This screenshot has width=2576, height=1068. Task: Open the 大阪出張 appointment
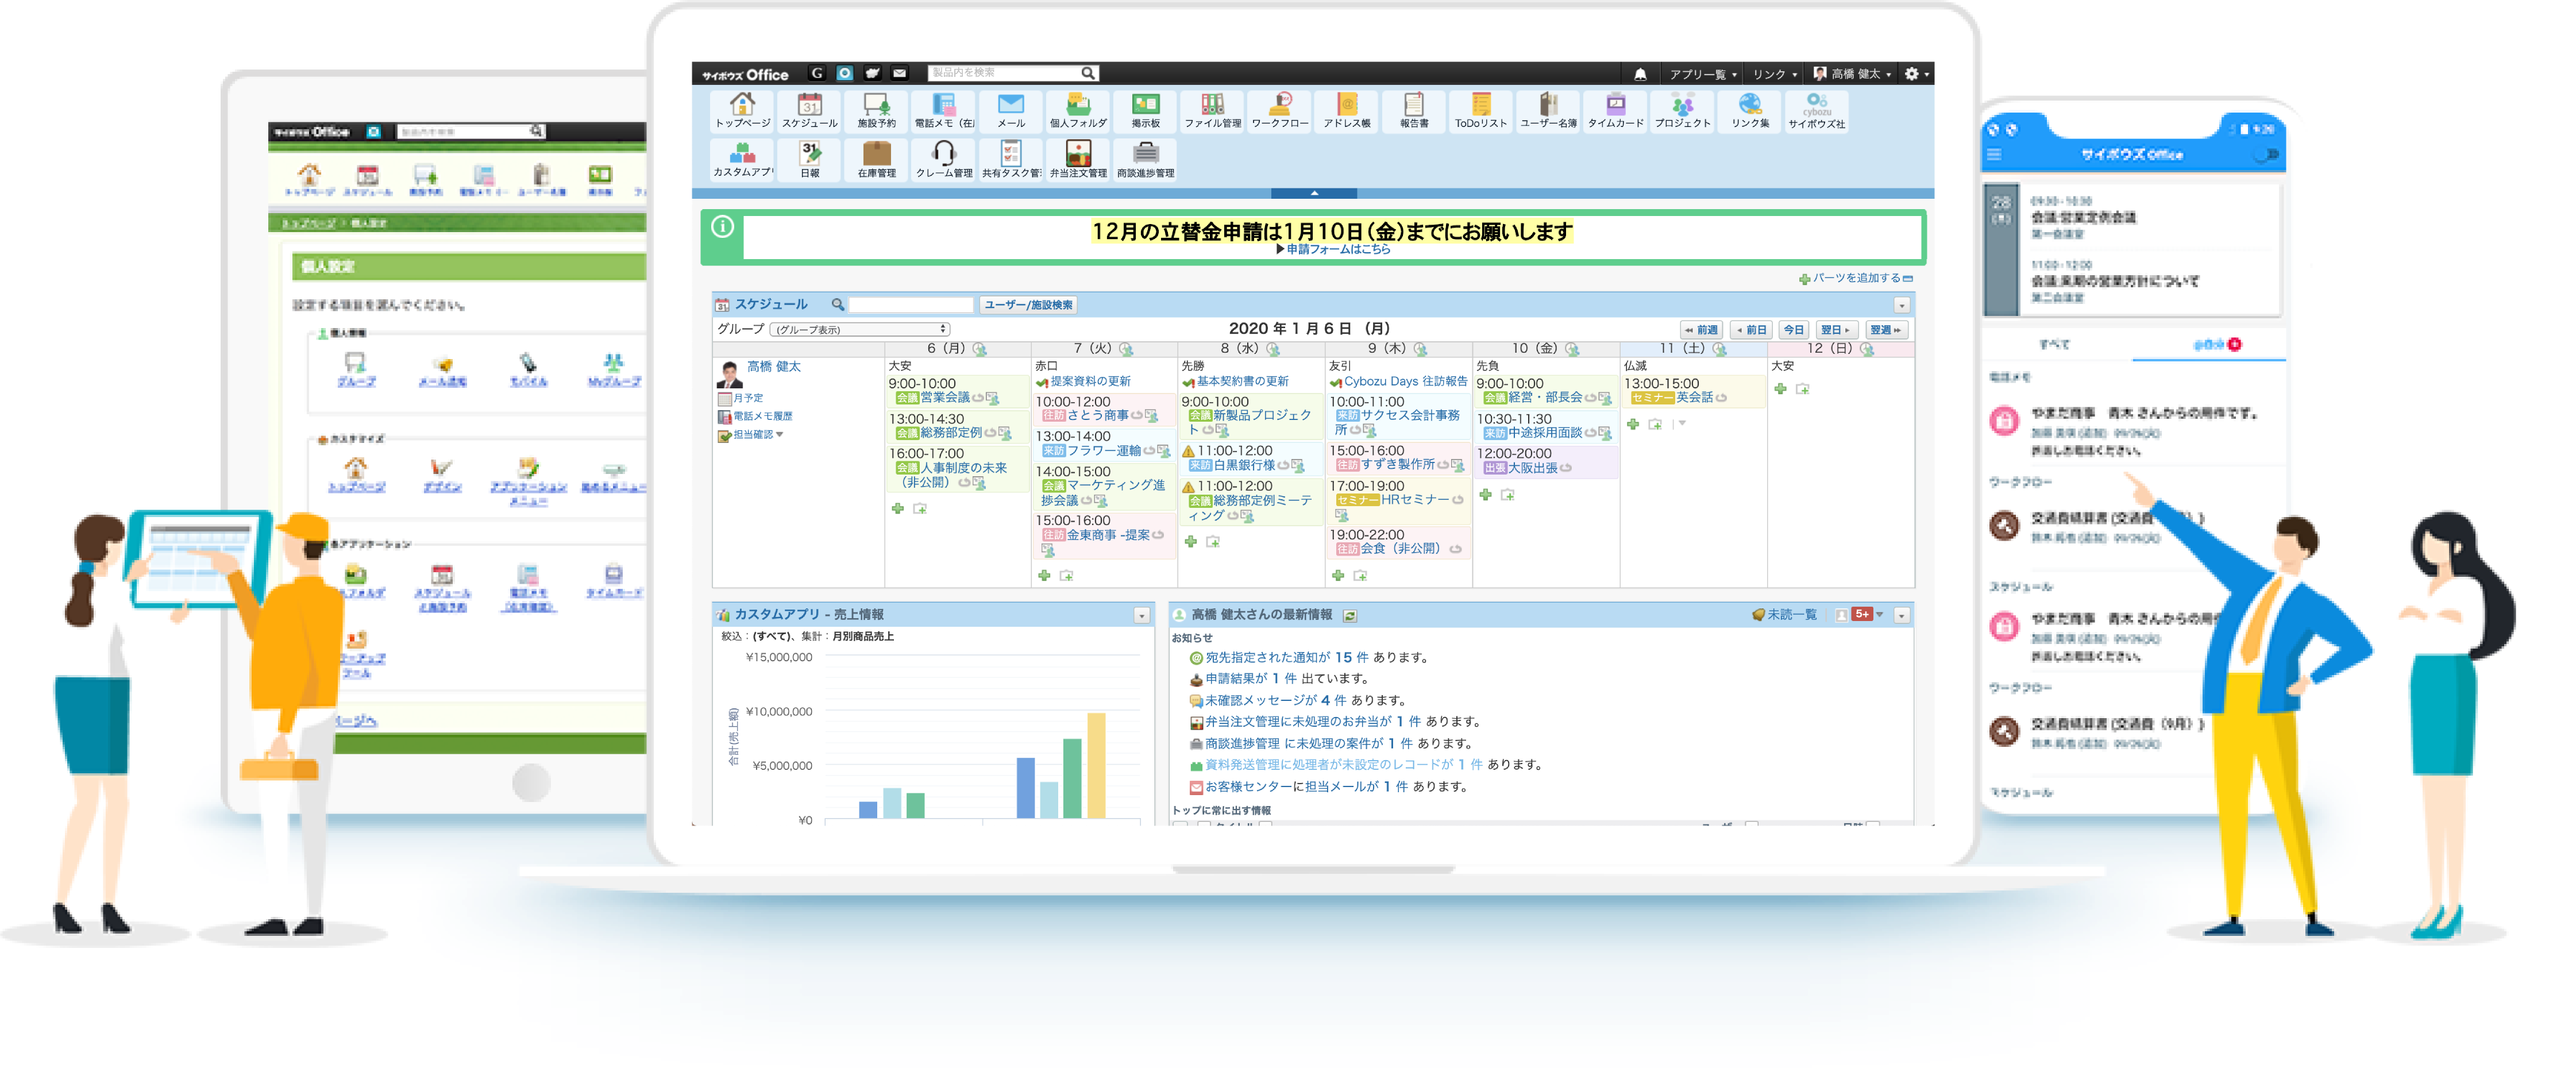point(1532,468)
